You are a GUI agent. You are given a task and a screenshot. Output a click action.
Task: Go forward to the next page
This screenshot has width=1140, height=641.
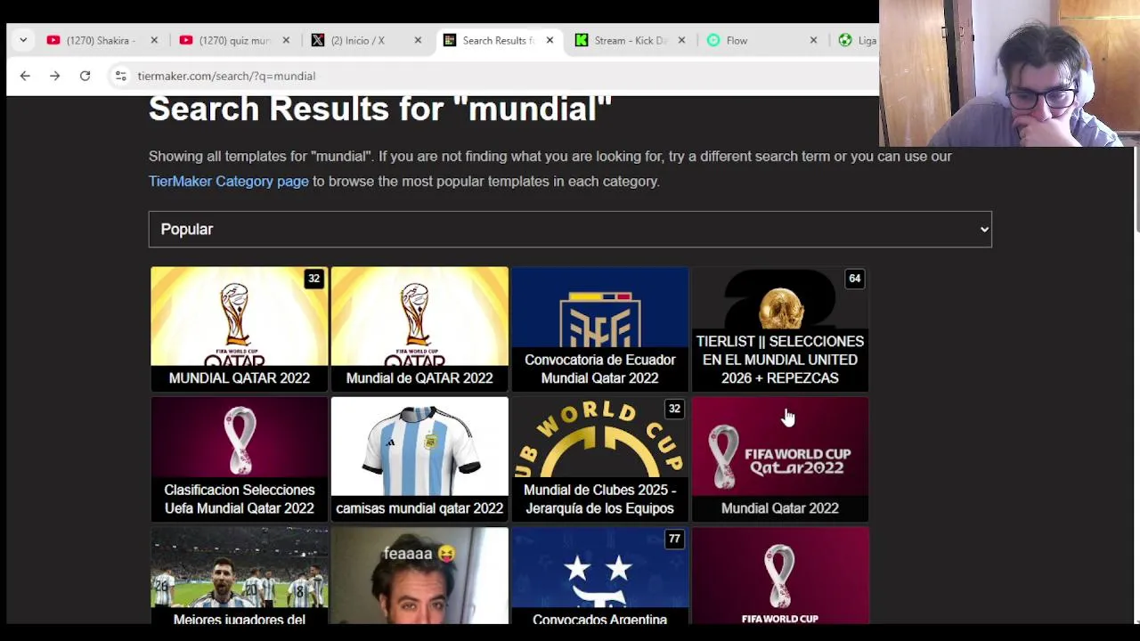[55, 76]
